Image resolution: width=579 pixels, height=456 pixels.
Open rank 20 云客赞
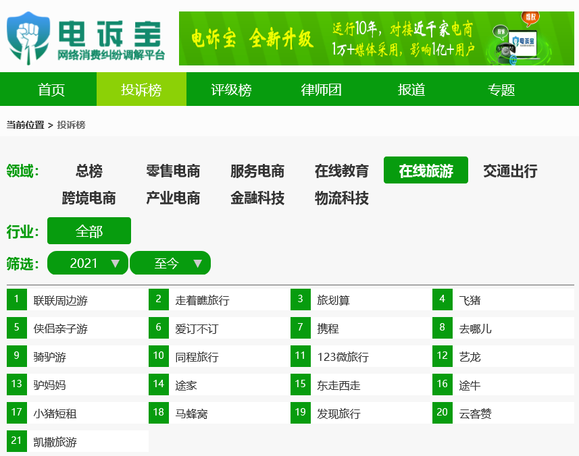pyautogui.click(x=503, y=413)
